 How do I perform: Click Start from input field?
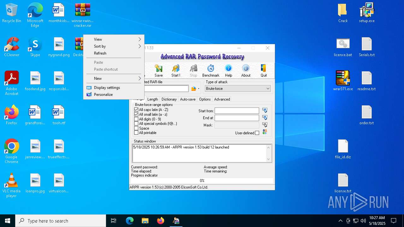[237, 111]
